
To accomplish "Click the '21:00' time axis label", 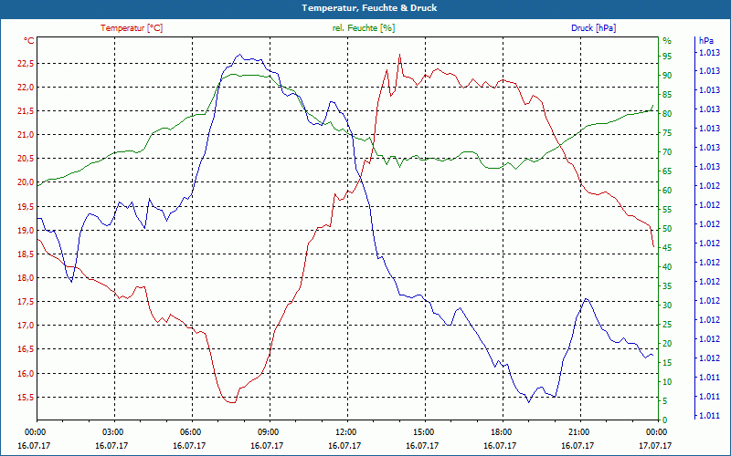I will pos(578,432).
